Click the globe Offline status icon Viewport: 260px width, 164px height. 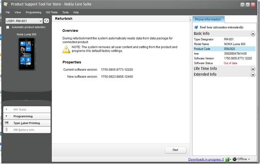click(x=235, y=159)
